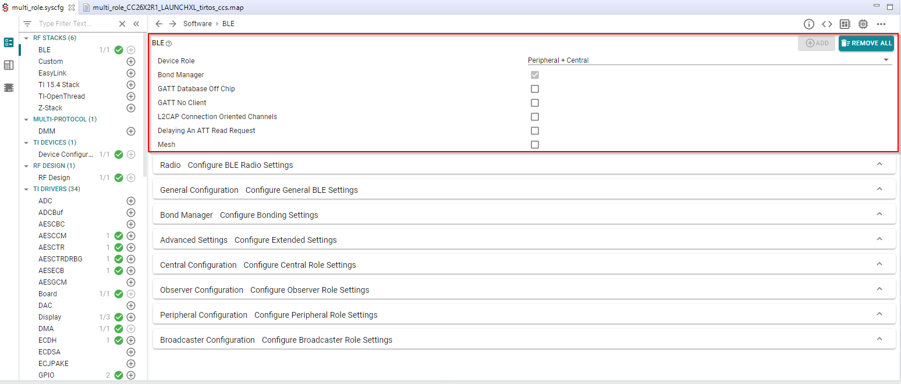This screenshot has width=901, height=384.
Task: Open the Software view in the left sidebar
Action: [x=9, y=42]
